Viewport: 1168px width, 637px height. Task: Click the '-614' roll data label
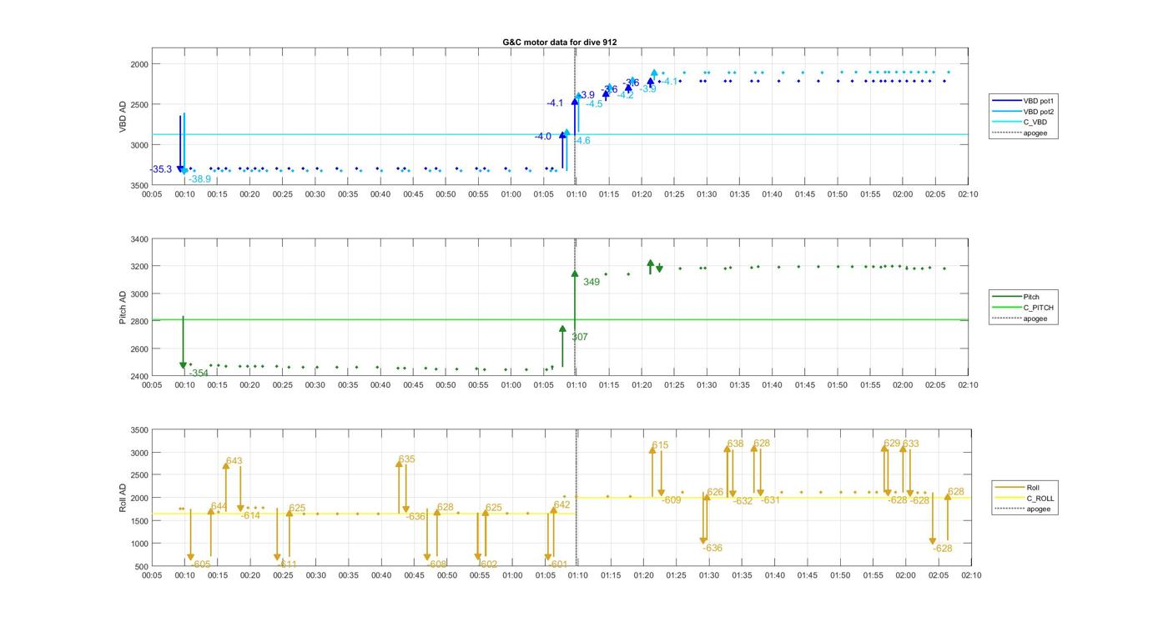click(251, 516)
